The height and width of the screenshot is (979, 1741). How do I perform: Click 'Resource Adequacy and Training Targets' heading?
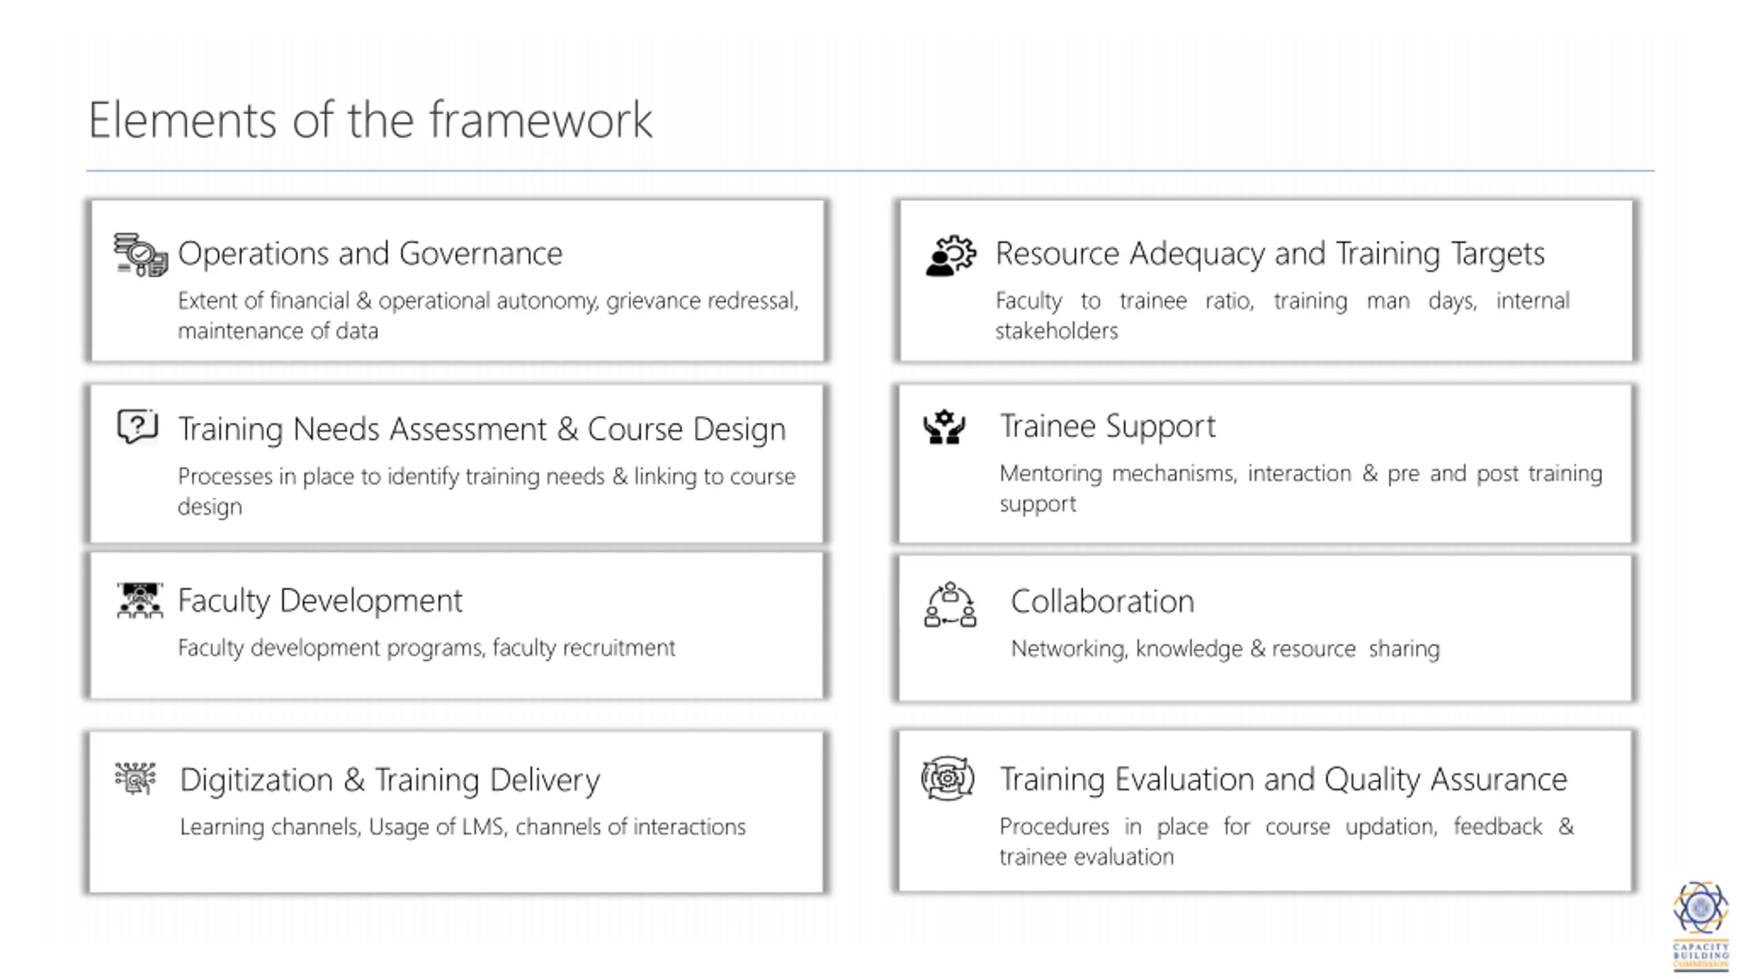pos(1270,254)
